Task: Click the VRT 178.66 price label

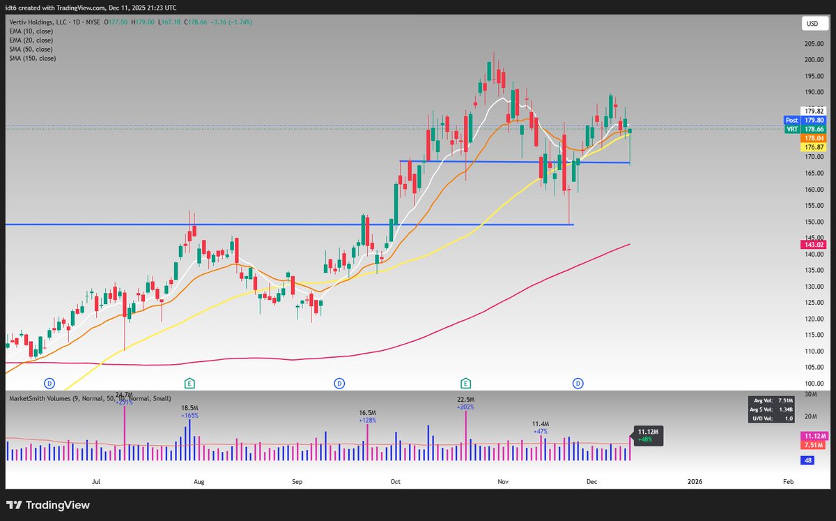Action: (805, 129)
